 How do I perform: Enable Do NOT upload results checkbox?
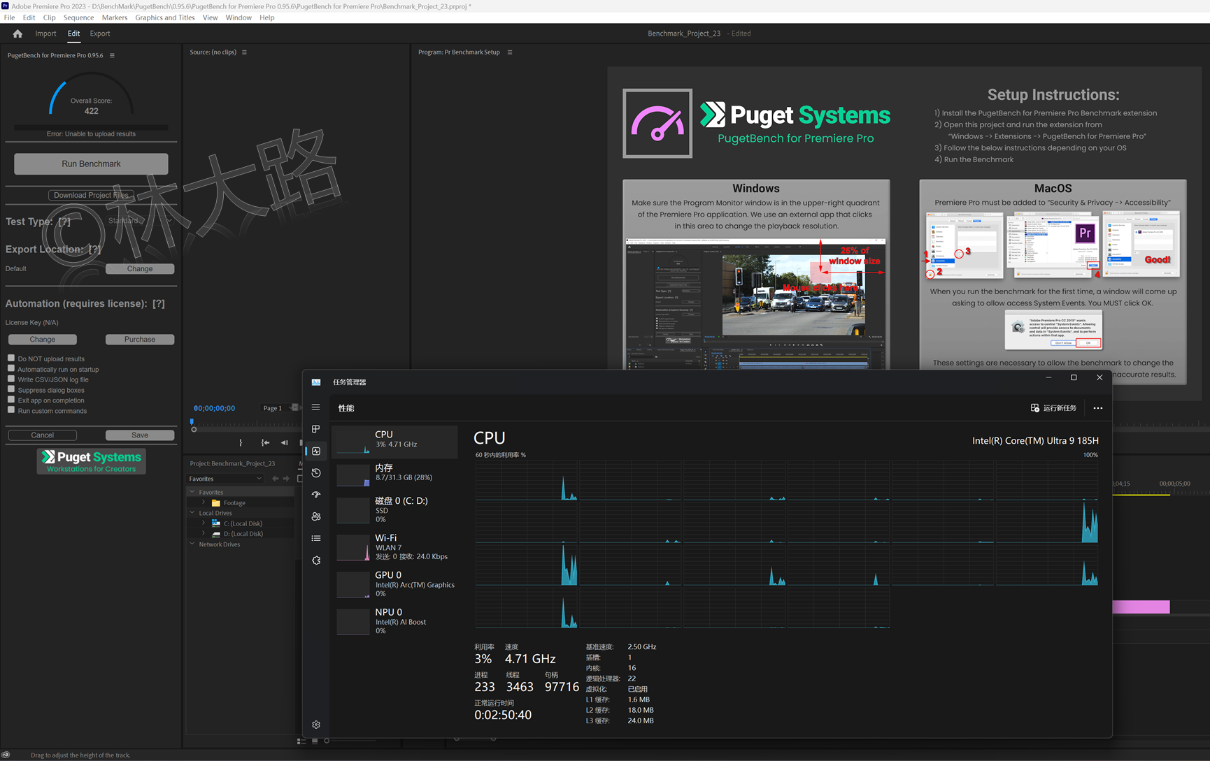point(11,358)
